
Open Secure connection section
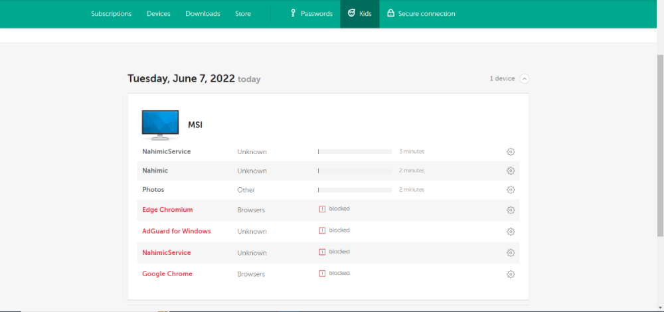(x=421, y=14)
